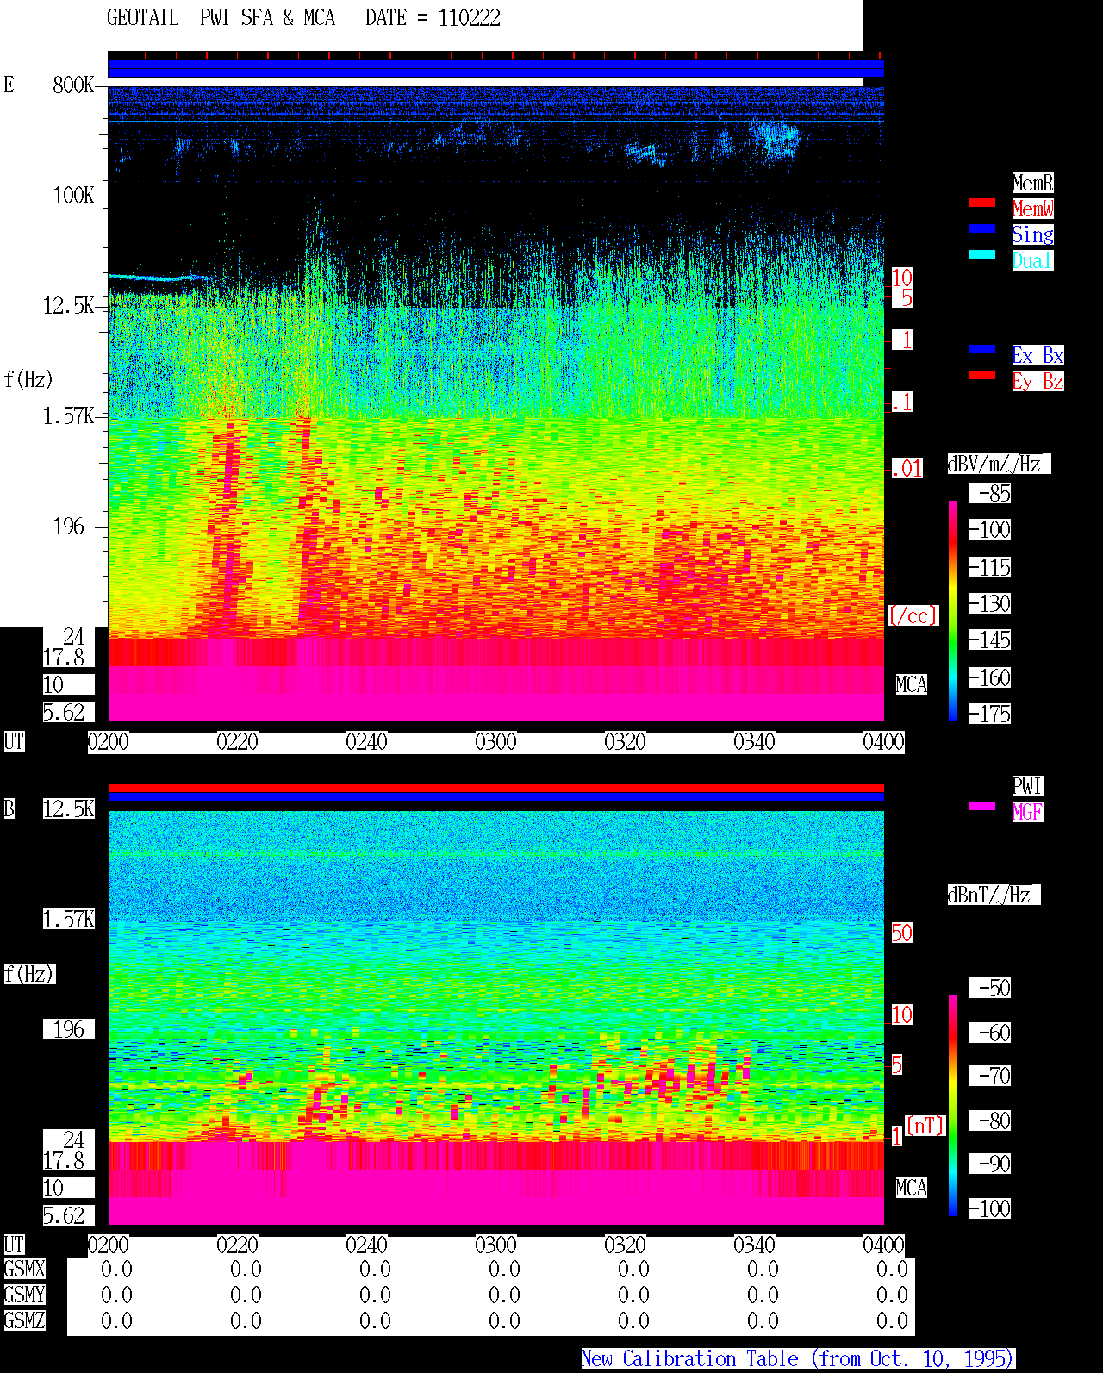1103x1373 pixels.
Task: Click the cyan Dual legend swatch
Action: 982,254
